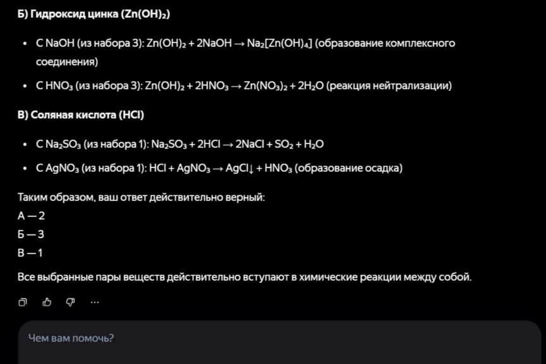Click the answer line "В — 1"
Screen dimensions: 546x364
click(31, 253)
